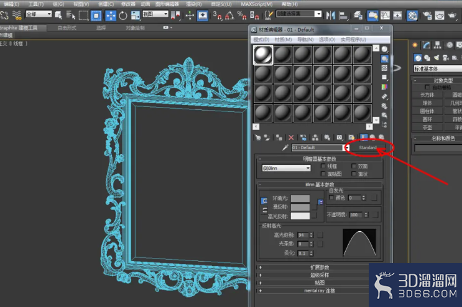Toggle 自动栅格 checkbox in object type
Viewport: 462px width, 307px height.
427,87
